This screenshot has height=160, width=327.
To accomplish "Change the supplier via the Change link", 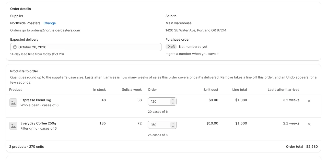I will pos(50,23).
